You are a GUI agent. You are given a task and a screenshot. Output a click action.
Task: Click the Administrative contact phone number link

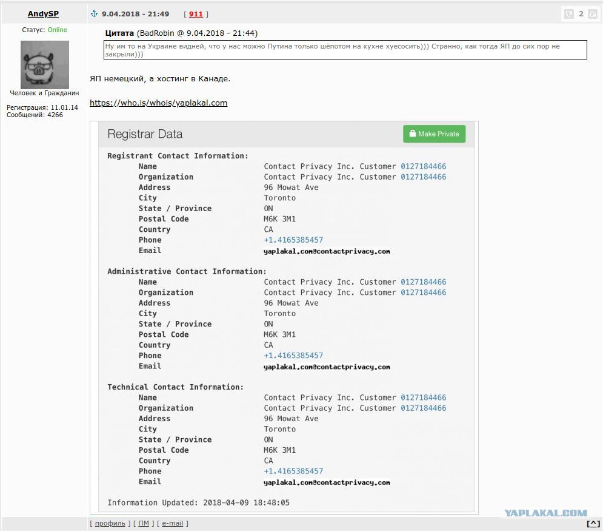[293, 356]
